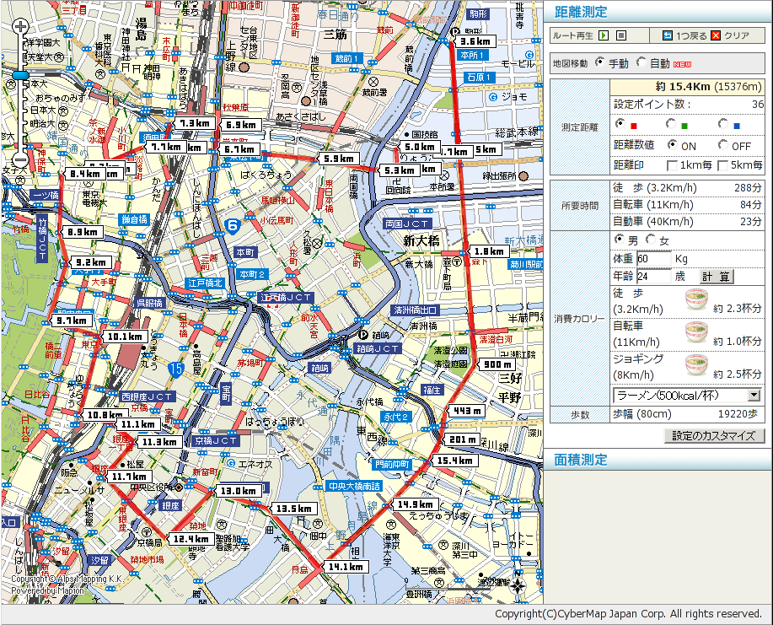Click the 13.0km route marker
The image size is (773, 625).
[x=238, y=491]
